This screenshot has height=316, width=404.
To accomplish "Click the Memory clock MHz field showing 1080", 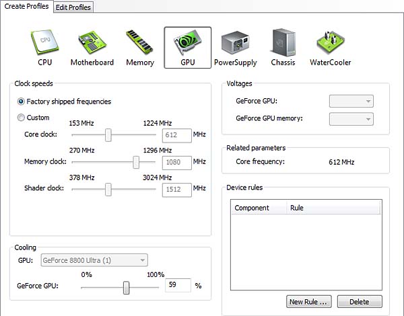I will tap(176, 163).
